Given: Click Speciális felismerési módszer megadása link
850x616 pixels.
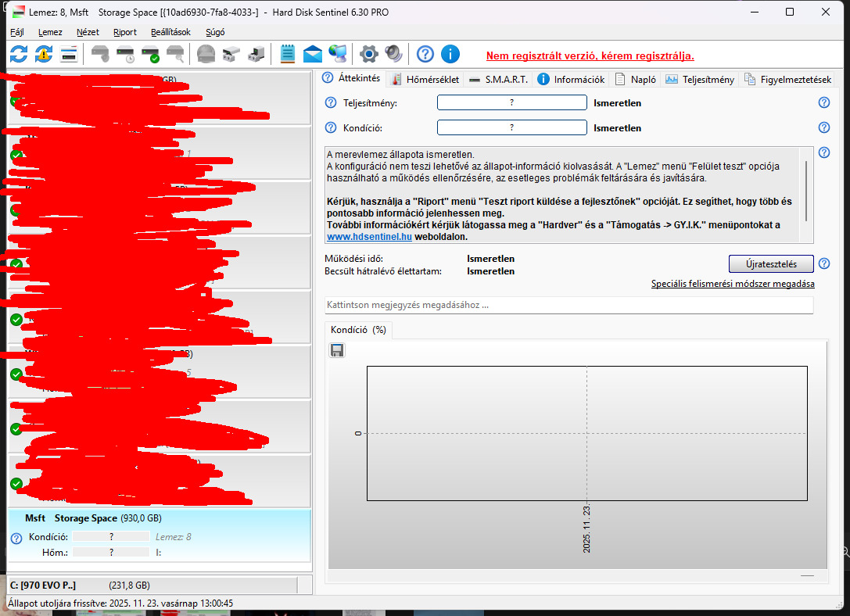Looking at the screenshot, I should (733, 283).
